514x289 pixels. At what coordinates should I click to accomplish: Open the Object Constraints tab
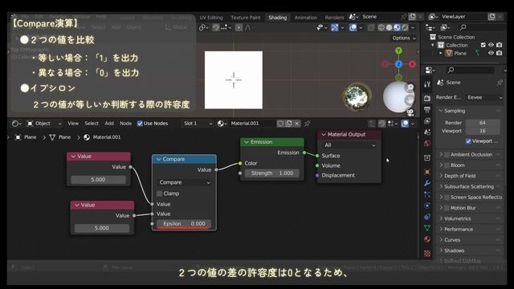pos(426,217)
